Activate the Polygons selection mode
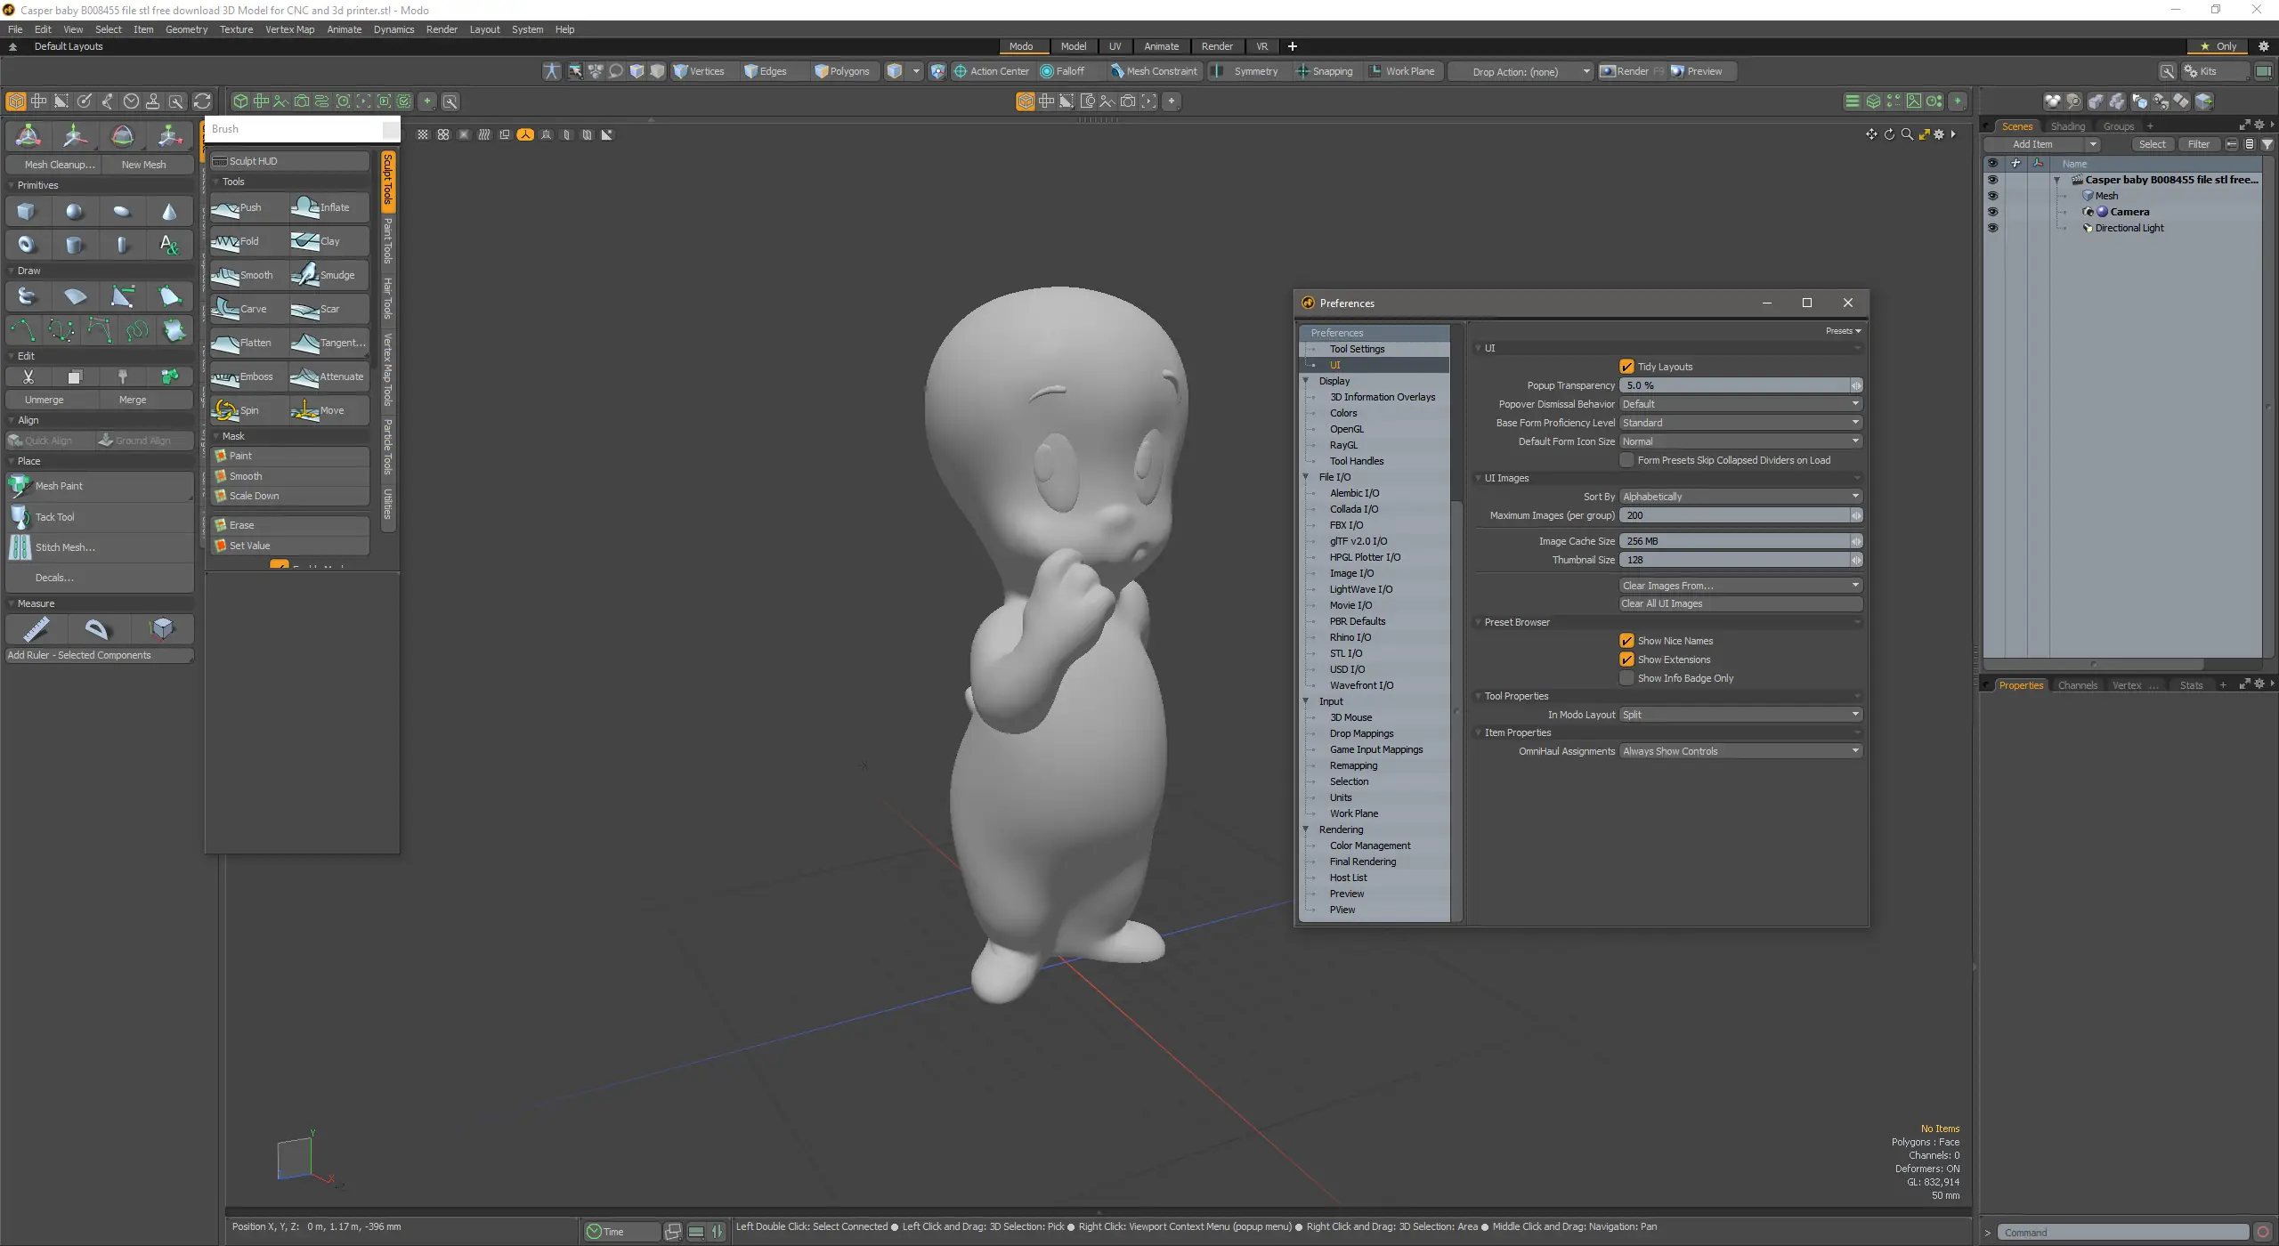This screenshot has width=2279, height=1246. 842,71
